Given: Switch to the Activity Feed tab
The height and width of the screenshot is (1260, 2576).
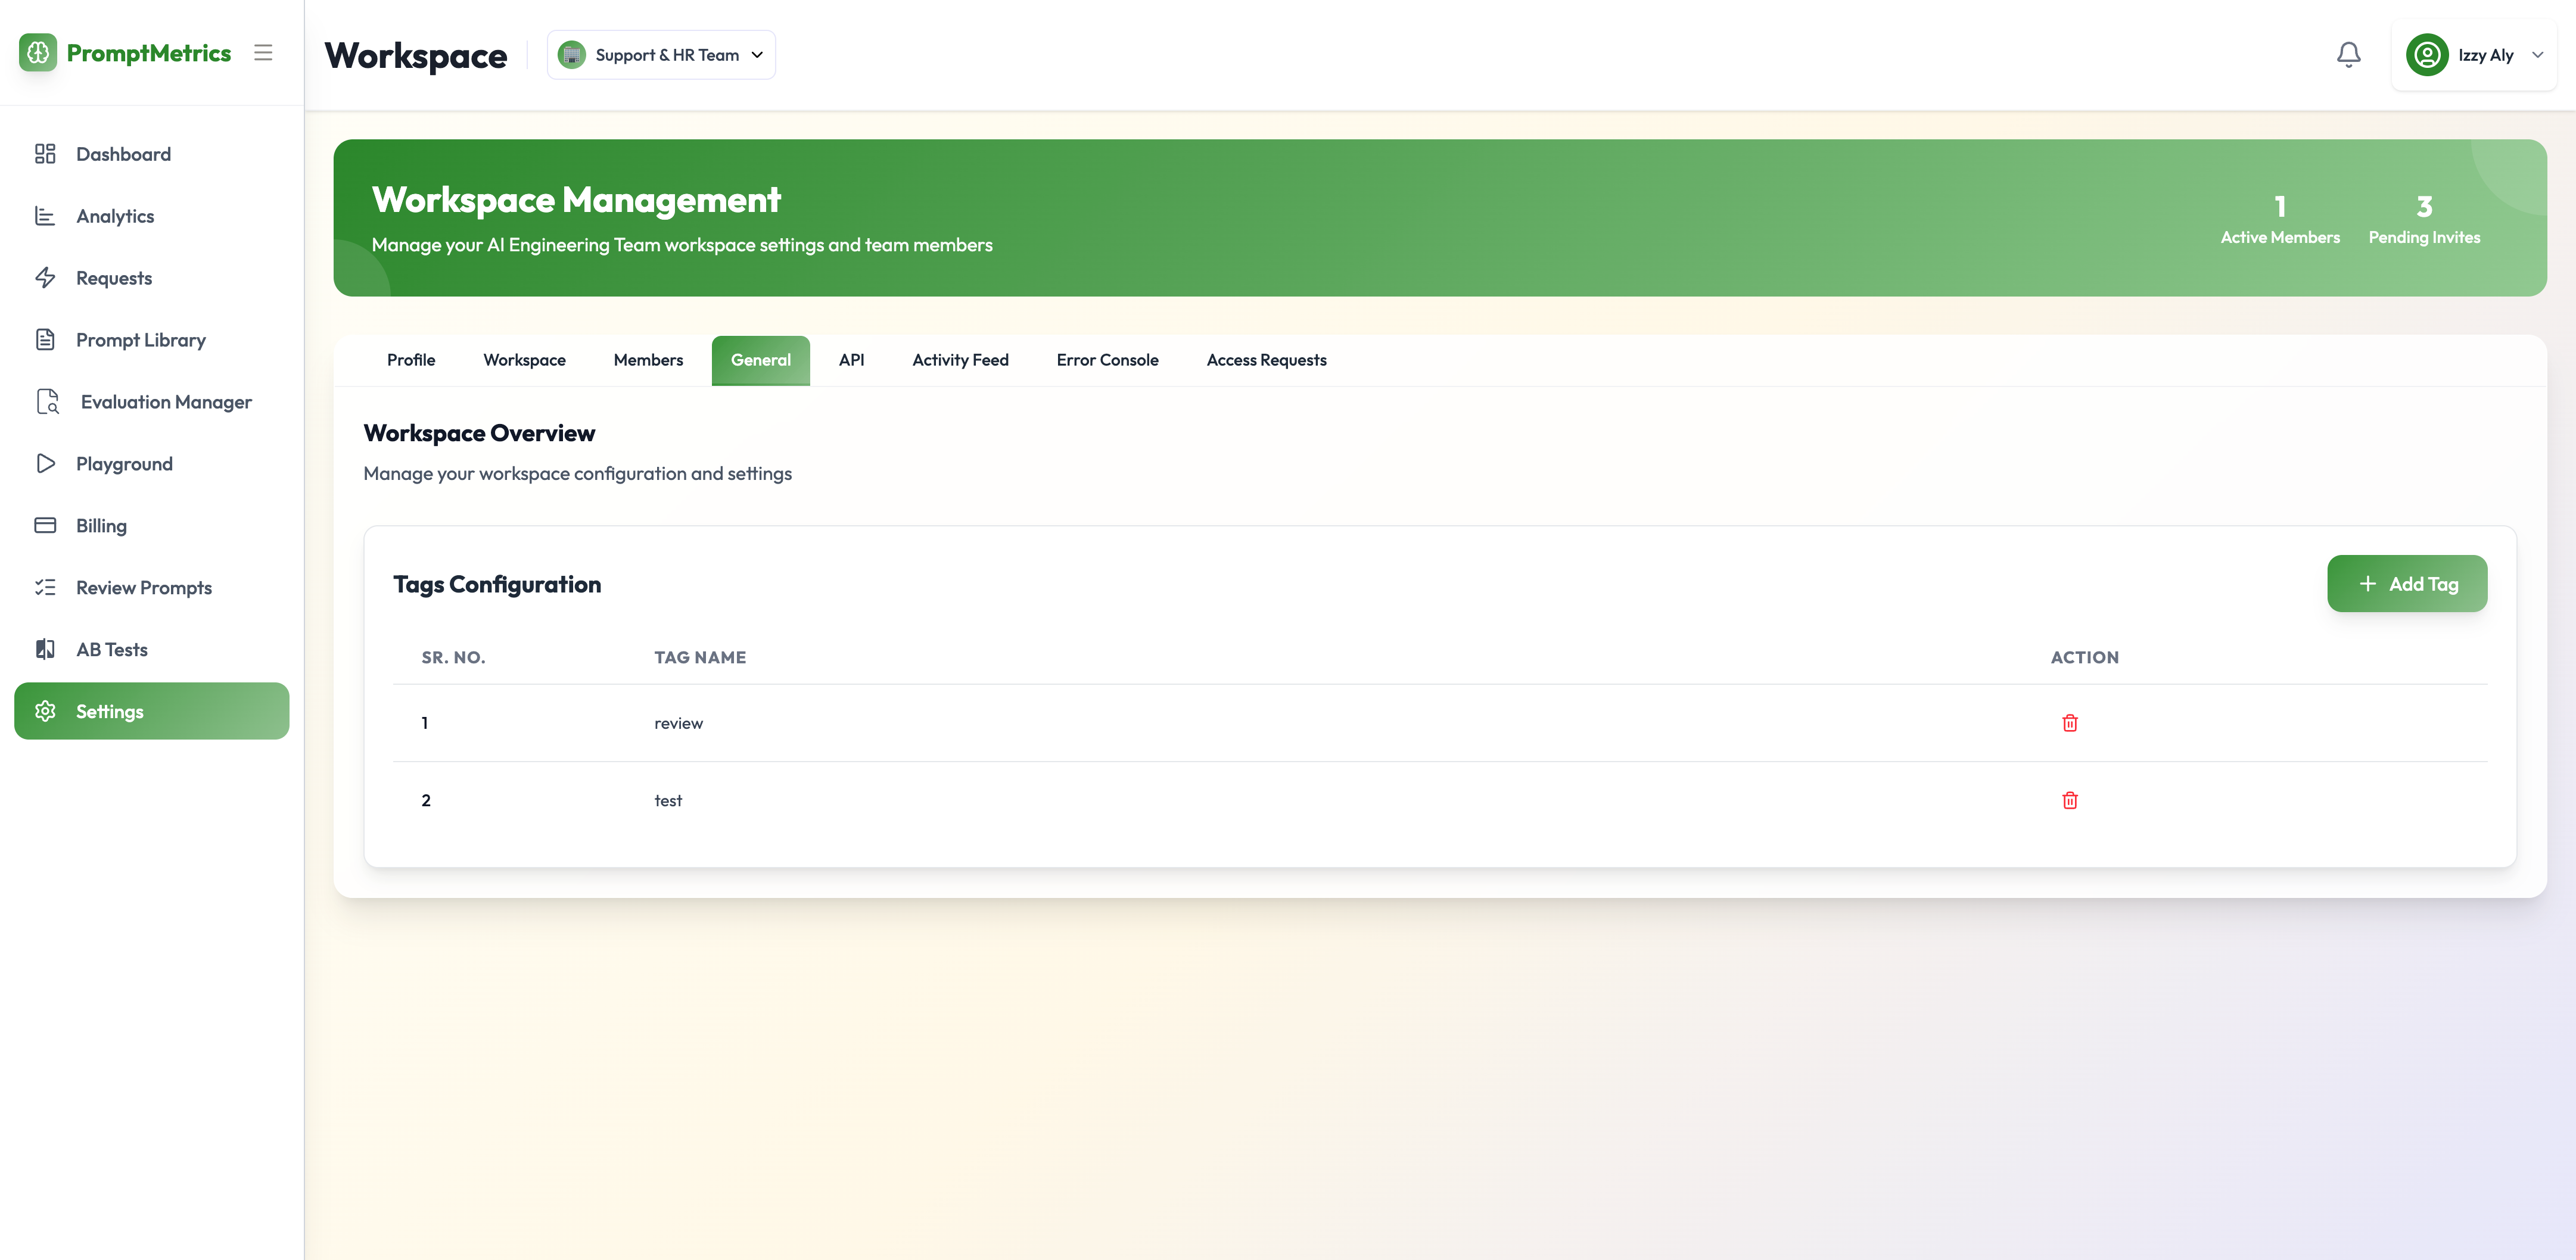Looking at the screenshot, I should [959, 360].
